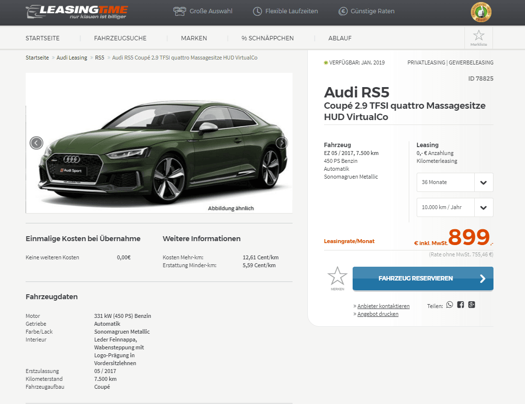The image size is (525, 404).
Task: Click the LeasingTime logo
Action: tap(77, 12)
